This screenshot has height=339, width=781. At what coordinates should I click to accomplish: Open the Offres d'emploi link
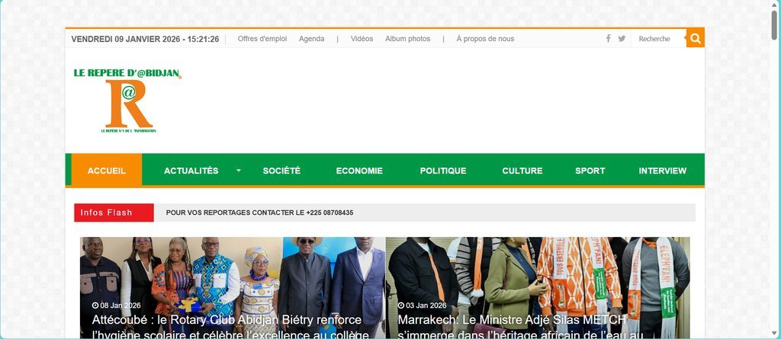click(262, 39)
